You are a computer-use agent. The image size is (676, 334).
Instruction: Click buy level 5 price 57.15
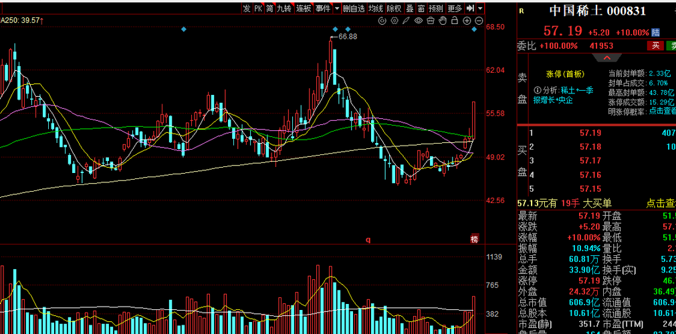[590, 189]
